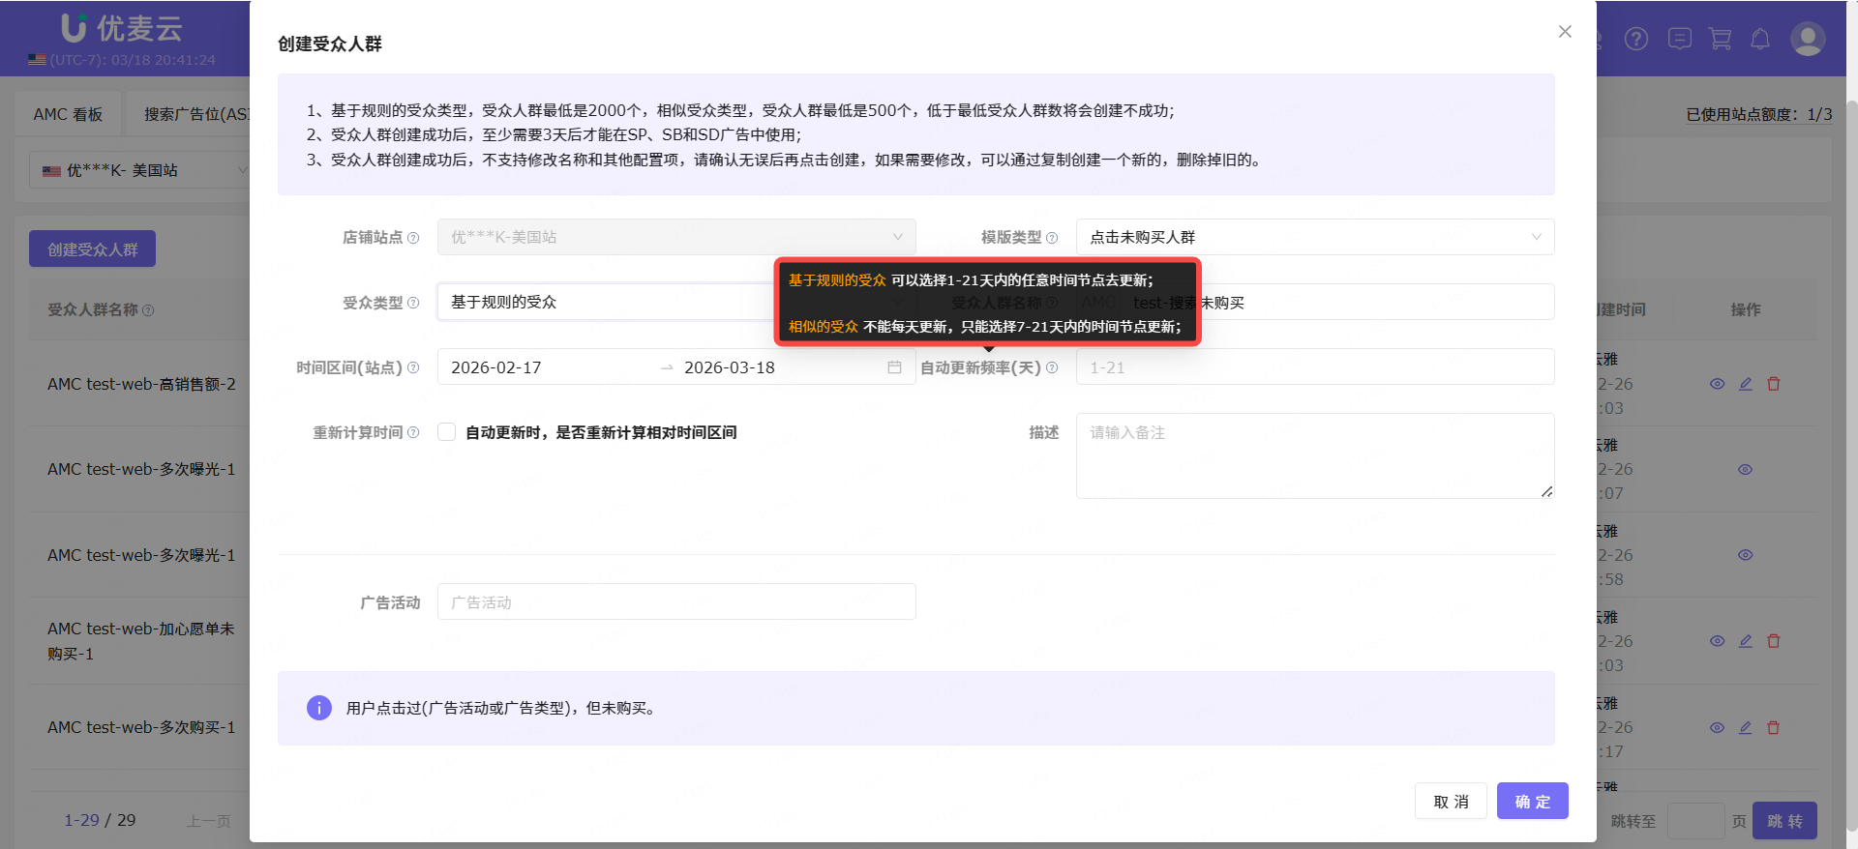View AMC test-web-多次购买-1 row eye icon
This screenshot has height=849, width=1858.
[1718, 728]
